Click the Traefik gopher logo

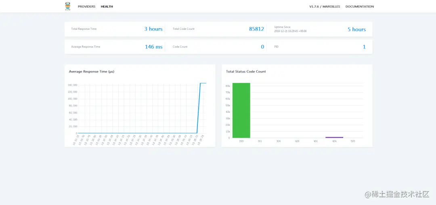[67, 6]
